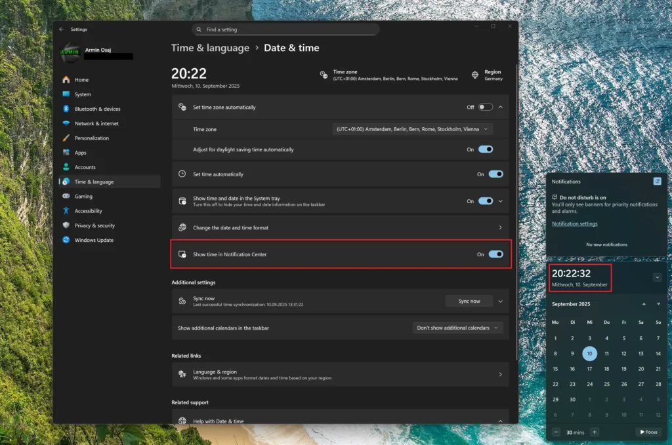Click the Time & language breadcrumb
The image size is (672, 445).
point(210,48)
